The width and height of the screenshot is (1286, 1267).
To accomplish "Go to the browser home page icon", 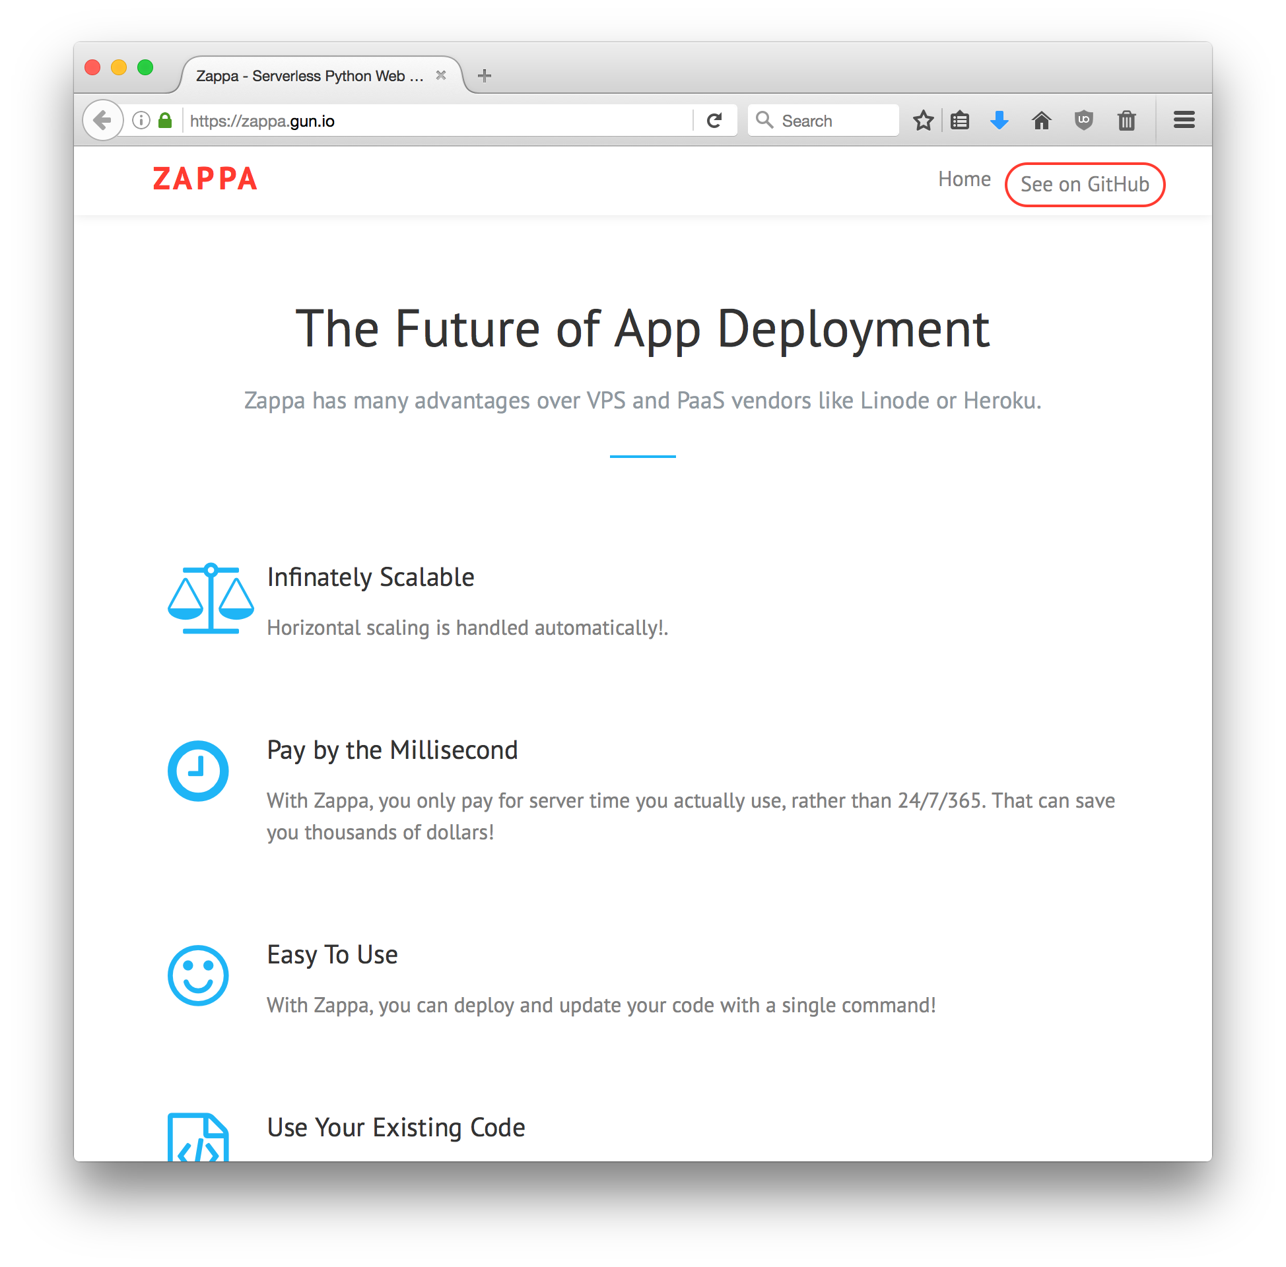I will tap(1042, 121).
